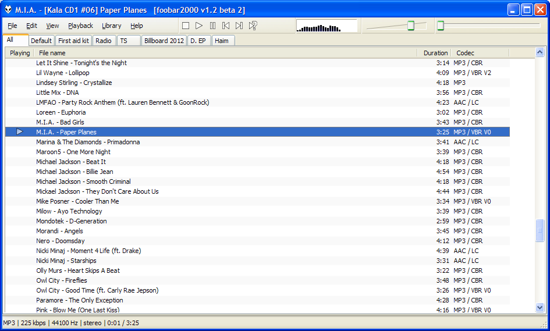This screenshot has width=550, height=331.
Task: Select Loreen - Euphoria track
Action: [x=257, y=112]
